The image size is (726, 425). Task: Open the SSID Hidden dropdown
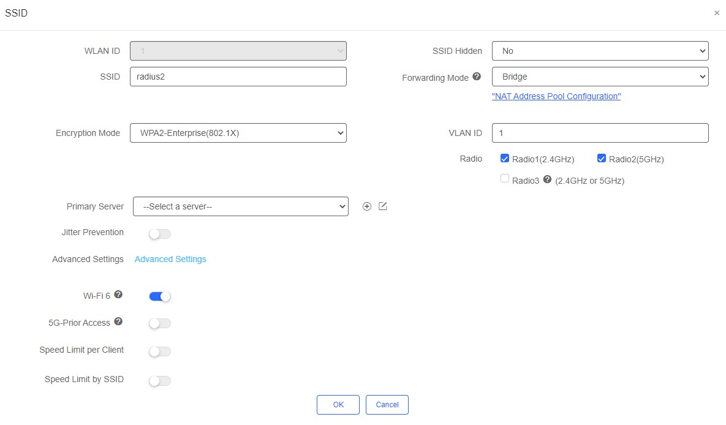pos(600,51)
